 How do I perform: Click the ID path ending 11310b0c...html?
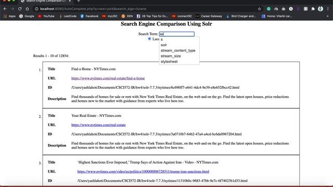tap(162, 181)
